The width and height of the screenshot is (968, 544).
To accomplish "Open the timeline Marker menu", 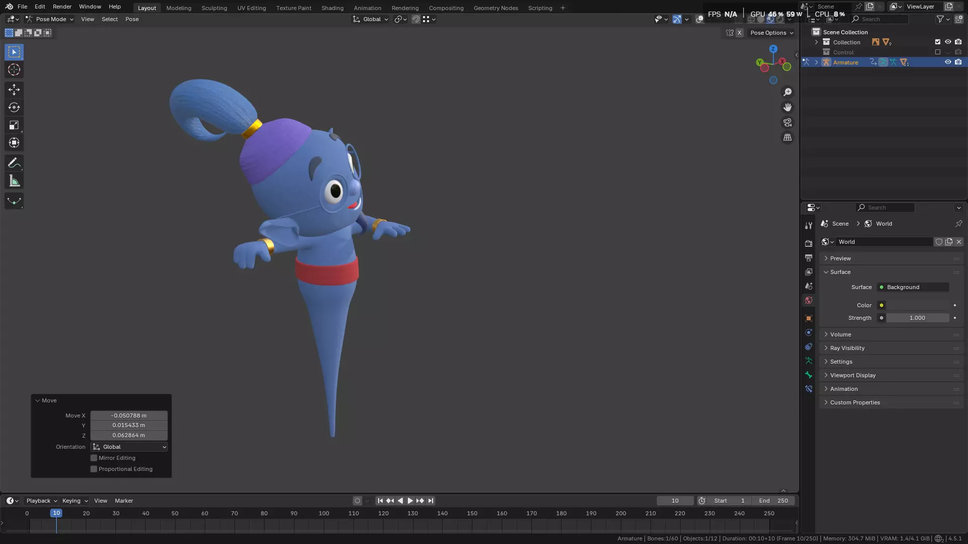I will tap(124, 501).
